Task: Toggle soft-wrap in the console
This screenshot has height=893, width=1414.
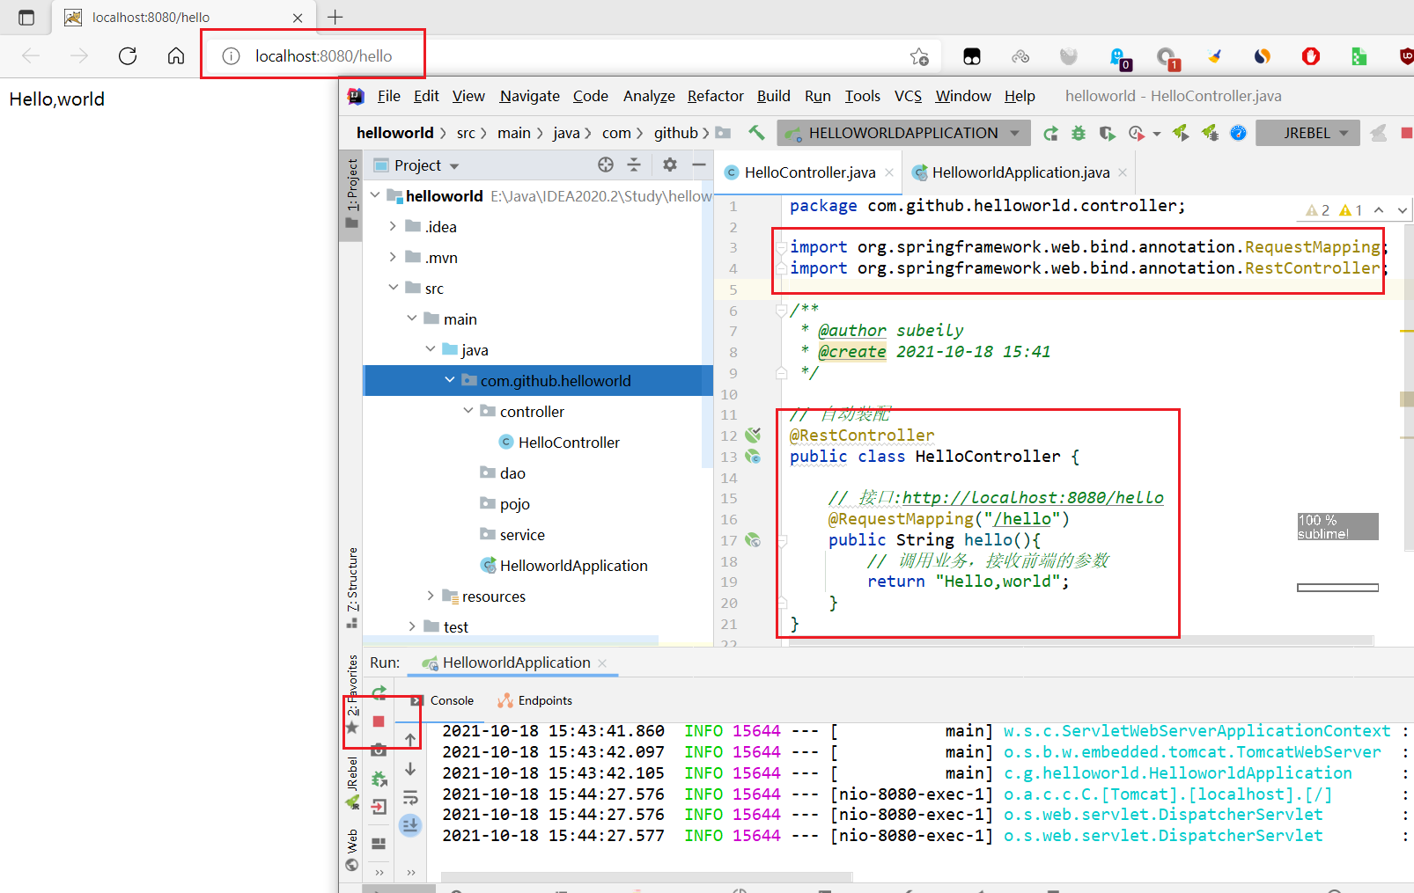Action: [x=410, y=798]
